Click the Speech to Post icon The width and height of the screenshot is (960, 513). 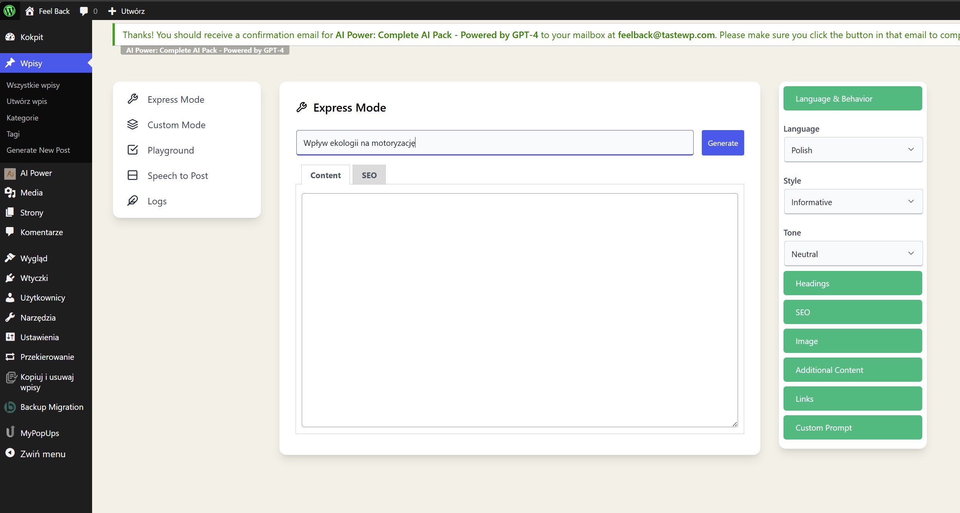coord(133,175)
